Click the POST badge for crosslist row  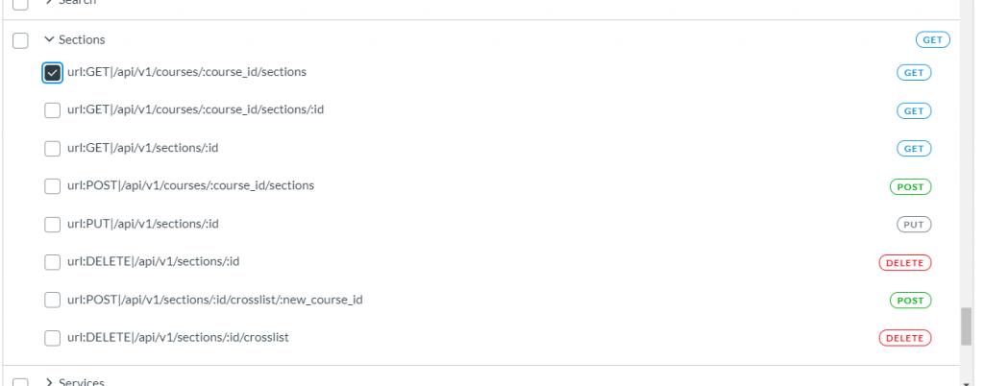click(x=910, y=301)
